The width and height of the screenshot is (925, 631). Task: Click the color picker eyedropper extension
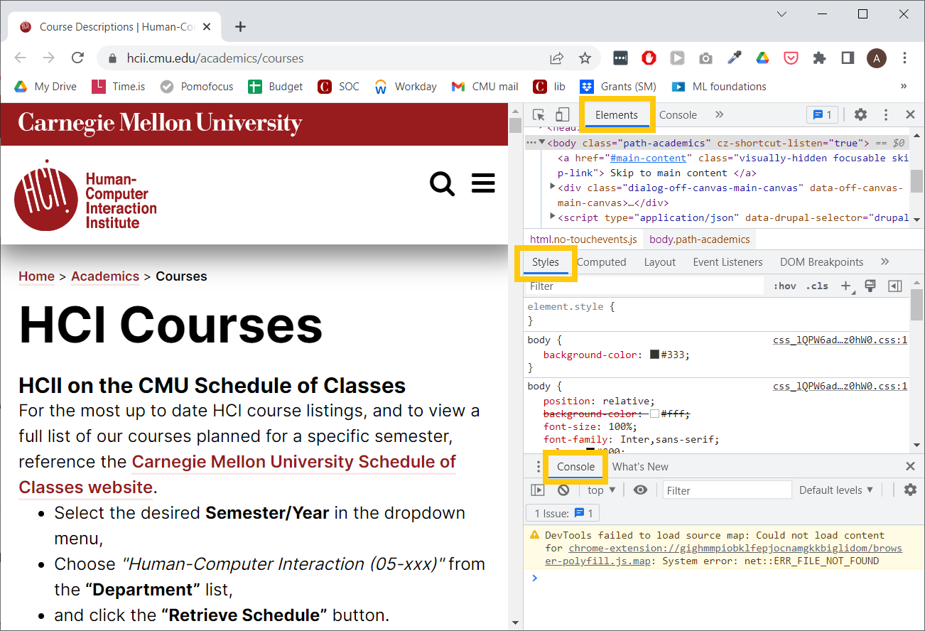[734, 58]
